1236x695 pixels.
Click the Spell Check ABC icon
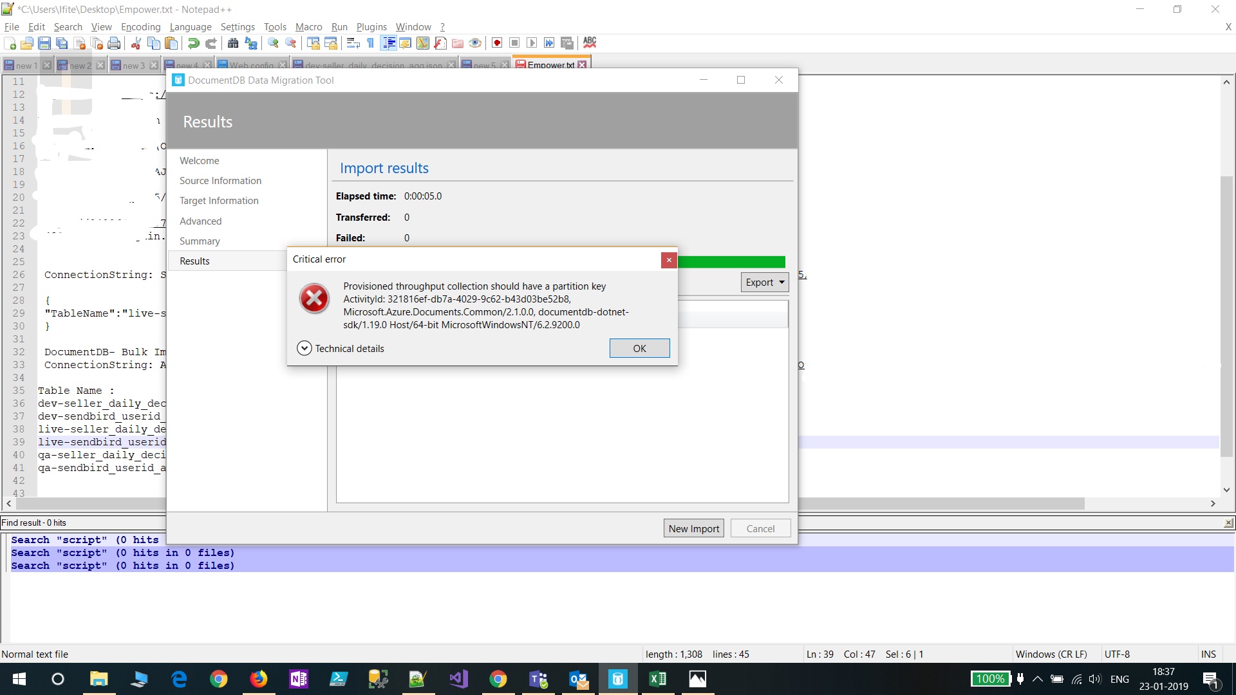[x=590, y=42]
